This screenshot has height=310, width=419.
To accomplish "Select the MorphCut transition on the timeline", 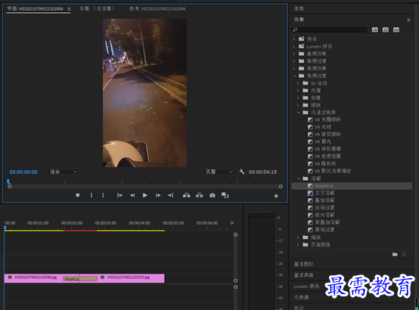I will (80, 279).
